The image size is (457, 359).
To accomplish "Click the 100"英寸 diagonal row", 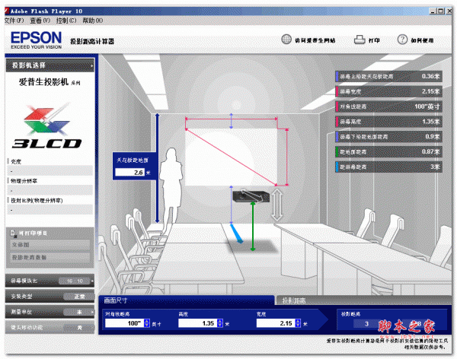I will pos(388,106).
